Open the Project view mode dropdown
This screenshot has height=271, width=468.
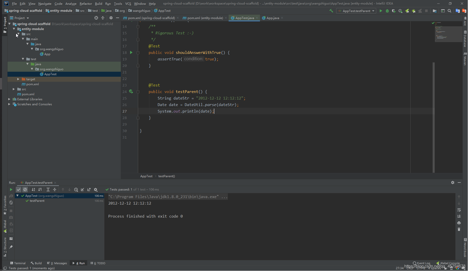coord(20,18)
